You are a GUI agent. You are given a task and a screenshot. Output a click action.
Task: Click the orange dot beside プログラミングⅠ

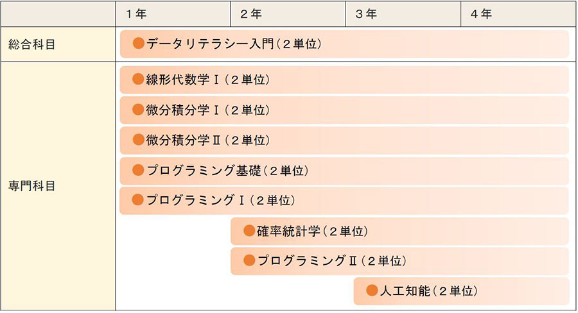(x=138, y=199)
